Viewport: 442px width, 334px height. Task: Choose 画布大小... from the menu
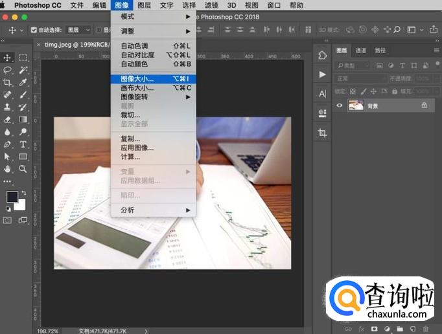(154, 88)
